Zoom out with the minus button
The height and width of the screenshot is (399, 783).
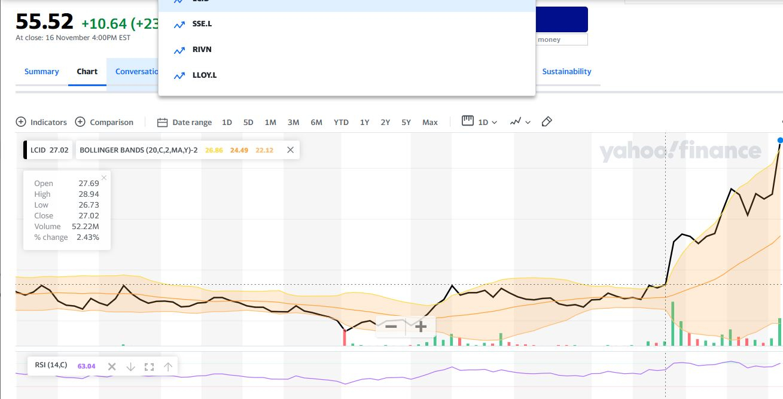click(391, 327)
